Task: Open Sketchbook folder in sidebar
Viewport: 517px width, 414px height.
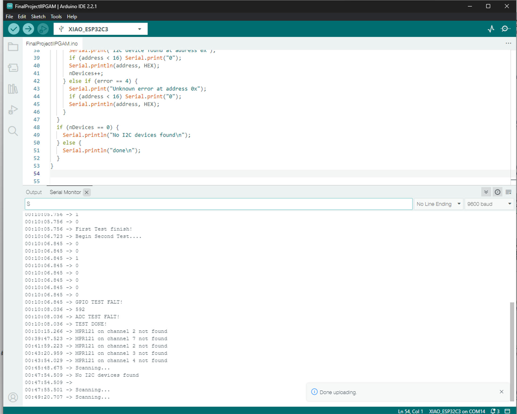Action: [13, 47]
